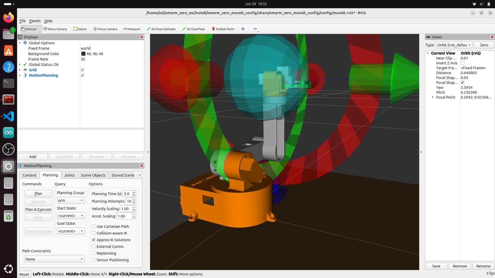Viewport: 495px width, 278px height.
Task: Open OBS Studio from the dock
Action: 8,149
